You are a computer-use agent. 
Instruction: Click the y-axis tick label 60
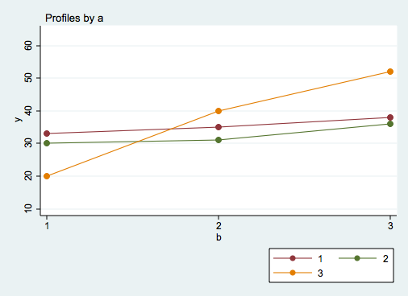[x=28, y=46]
